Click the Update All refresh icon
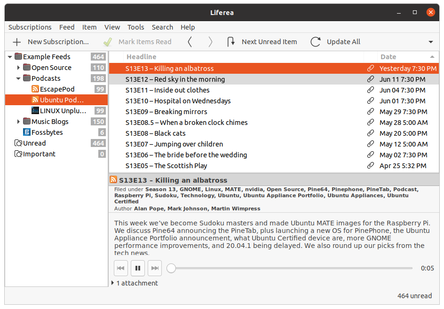The height and width of the screenshot is (309, 444). click(x=316, y=42)
